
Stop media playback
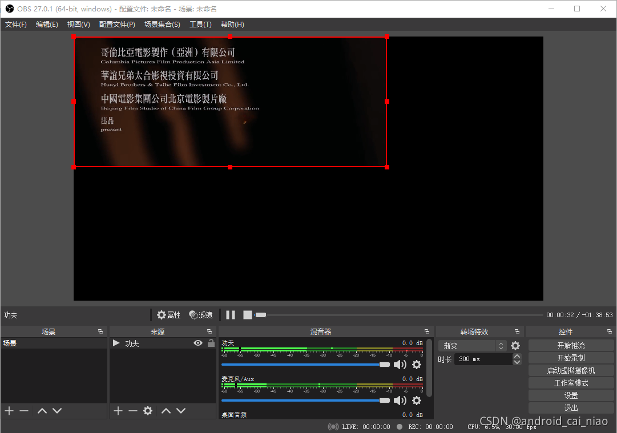click(x=248, y=315)
